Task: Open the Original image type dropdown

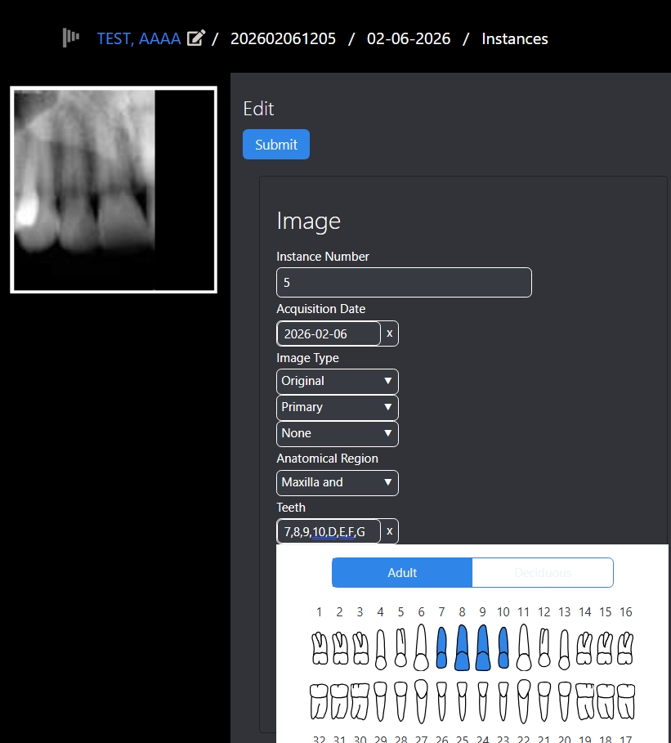Action: 338,381
